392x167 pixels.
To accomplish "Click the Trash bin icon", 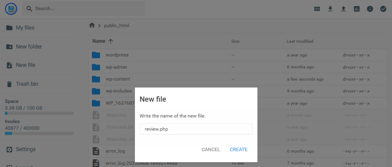I will pos(9,84).
